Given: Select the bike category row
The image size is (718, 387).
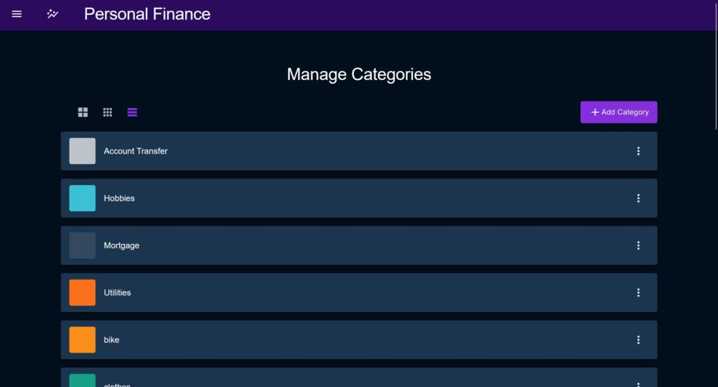Looking at the screenshot, I should [x=359, y=340].
